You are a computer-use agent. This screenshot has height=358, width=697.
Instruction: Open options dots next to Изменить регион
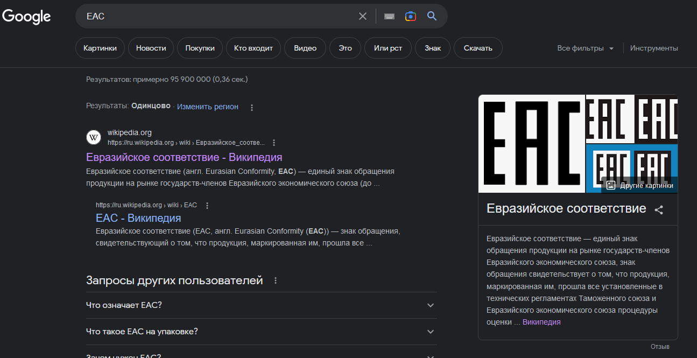[251, 107]
